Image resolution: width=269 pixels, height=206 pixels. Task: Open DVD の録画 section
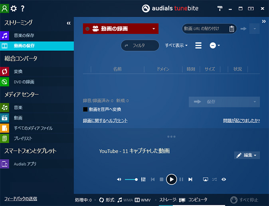point(37,82)
